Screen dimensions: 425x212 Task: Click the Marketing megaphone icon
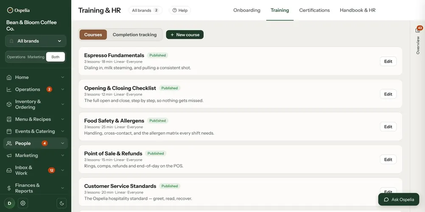coord(9,155)
